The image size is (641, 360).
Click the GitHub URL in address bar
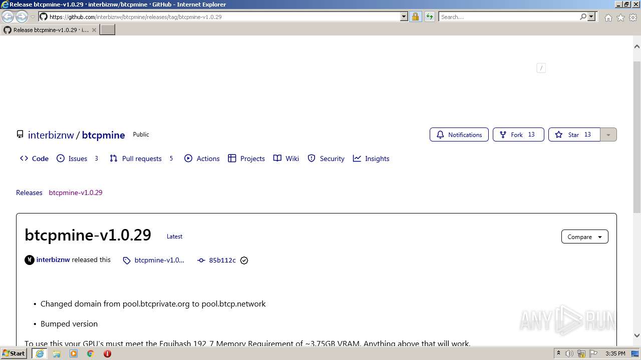(x=135, y=17)
